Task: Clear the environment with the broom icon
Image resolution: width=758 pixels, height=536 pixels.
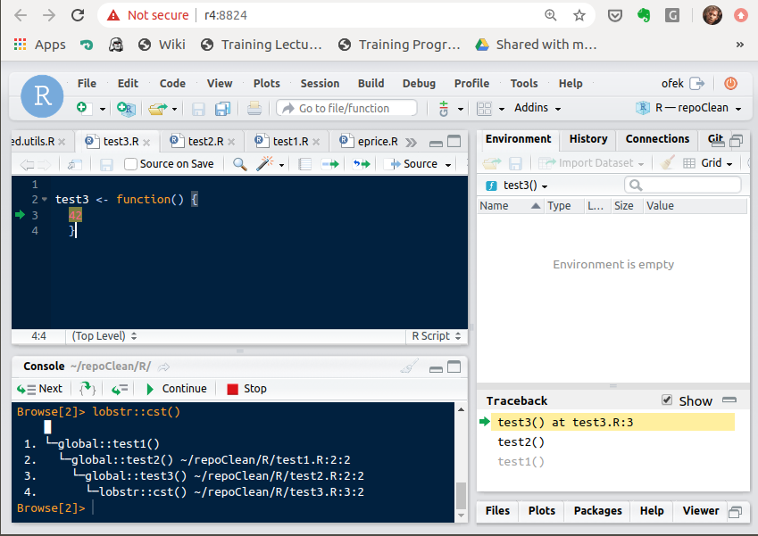Action: (x=665, y=161)
